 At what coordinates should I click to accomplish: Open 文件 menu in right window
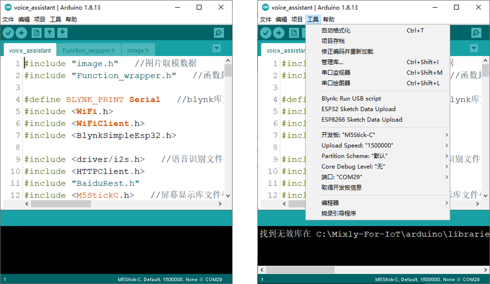266,20
